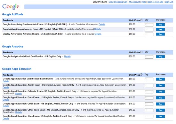Focus quantity field for Docs Exam
This screenshot has height=124, width=176.
pyautogui.click(x=149, y=98)
